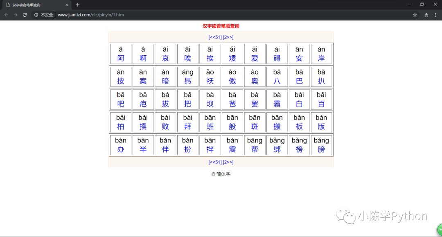The image size is (442, 237).
Task: Click the bottom [2>>] next page link
Action: tap(228, 162)
